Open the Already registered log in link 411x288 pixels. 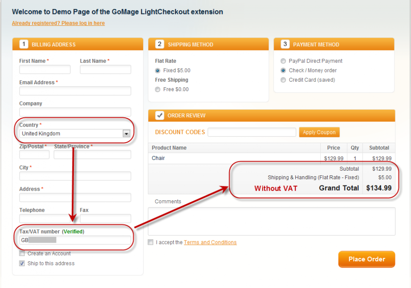(x=58, y=23)
